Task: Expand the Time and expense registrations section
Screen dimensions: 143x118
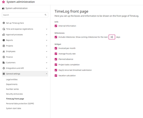Action: tap(47, 29)
